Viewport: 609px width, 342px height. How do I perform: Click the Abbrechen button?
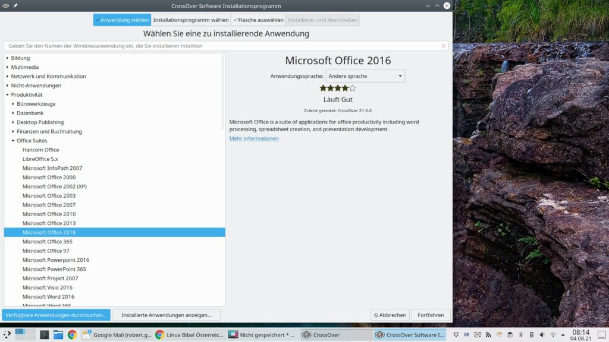pos(390,315)
